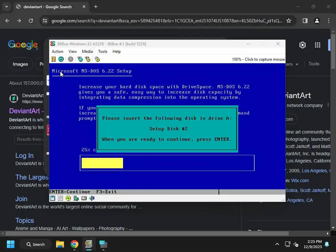Select the Images search filter chip
Viewport: 336px width, 252px height.
tap(20, 64)
